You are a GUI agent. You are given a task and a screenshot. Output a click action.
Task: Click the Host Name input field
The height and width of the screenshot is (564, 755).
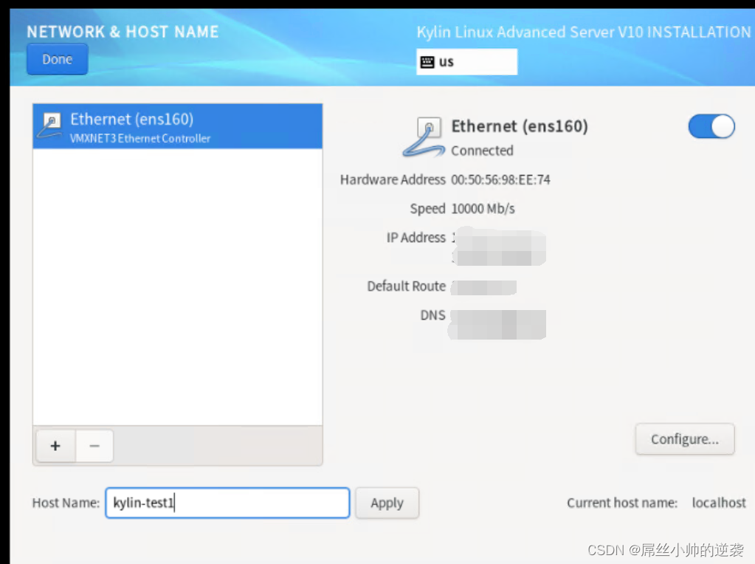click(x=227, y=503)
